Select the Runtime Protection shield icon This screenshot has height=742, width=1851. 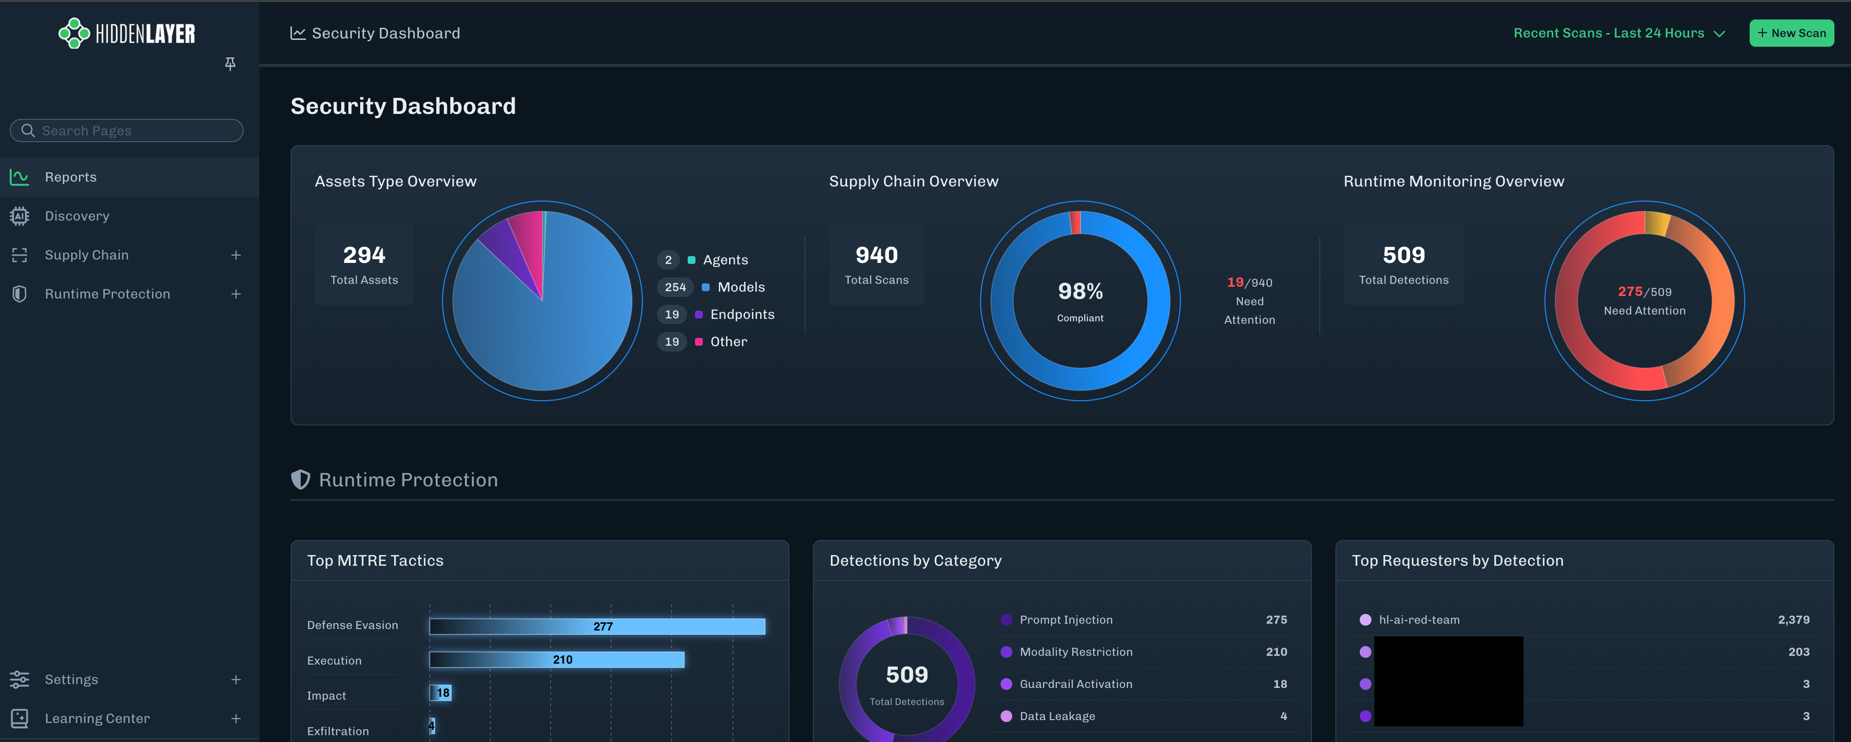click(19, 294)
